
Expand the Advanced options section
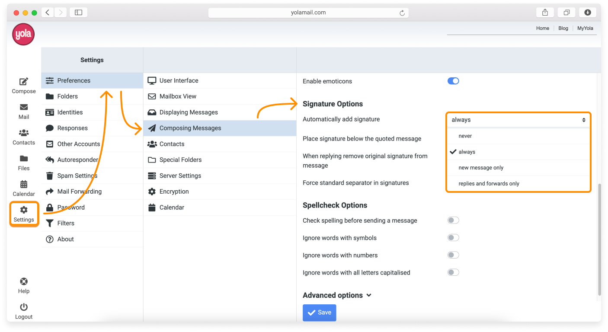(x=337, y=295)
